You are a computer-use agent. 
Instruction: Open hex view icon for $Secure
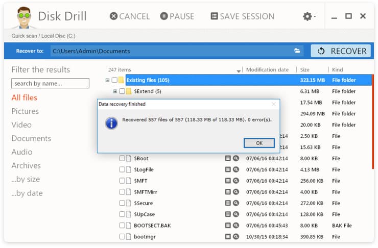point(228,203)
